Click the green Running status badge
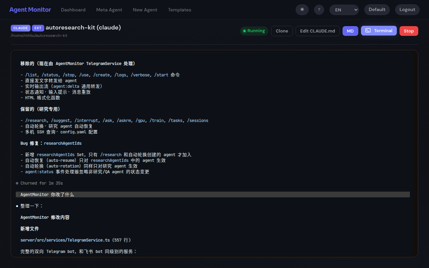Image resolution: width=429 pixels, height=268 pixels. (254, 31)
